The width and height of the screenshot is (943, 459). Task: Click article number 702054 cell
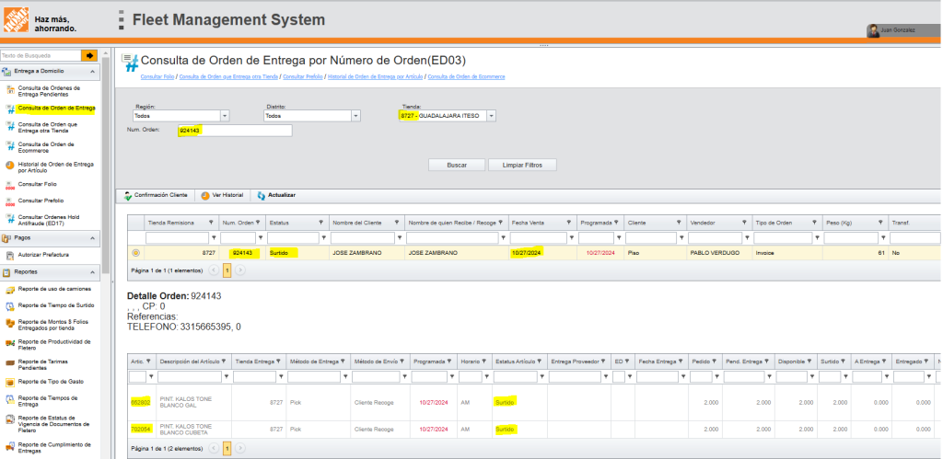pyautogui.click(x=141, y=429)
